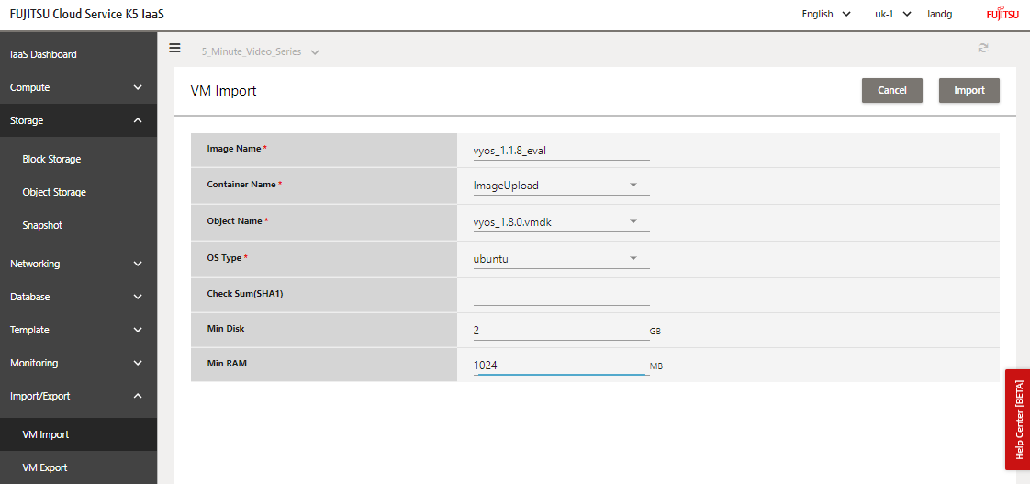Expand the Database menu section
This screenshot has height=484, width=1030.
[78, 297]
